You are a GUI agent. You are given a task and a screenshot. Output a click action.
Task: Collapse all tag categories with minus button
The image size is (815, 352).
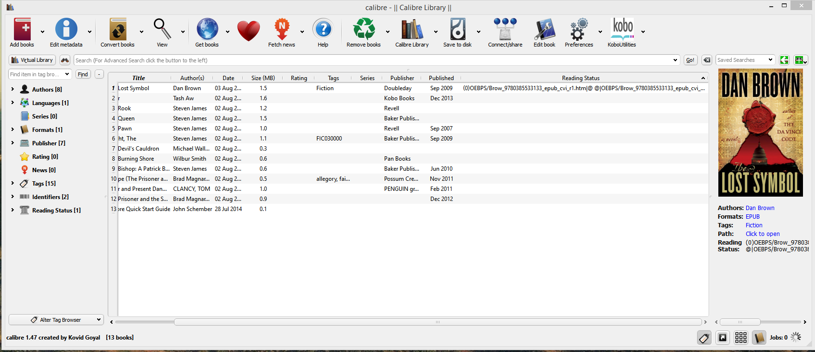click(99, 74)
